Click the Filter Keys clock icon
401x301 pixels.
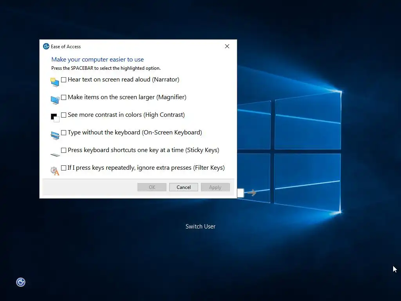[55, 171]
